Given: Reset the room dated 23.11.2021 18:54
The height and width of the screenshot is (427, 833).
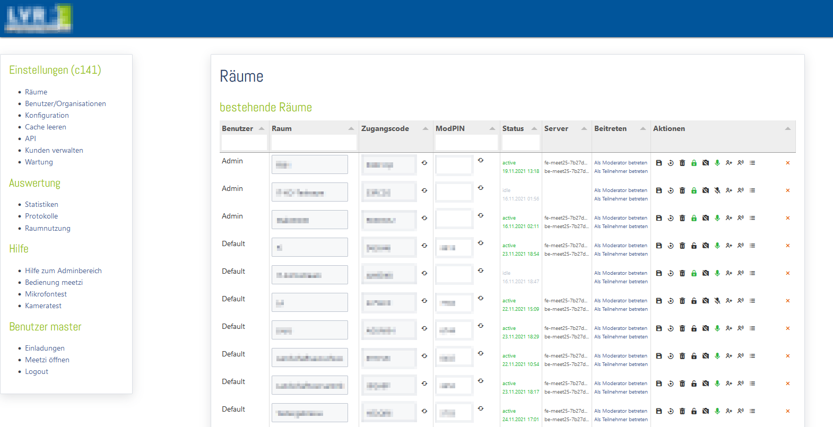Looking at the screenshot, I should (x=671, y=246).
